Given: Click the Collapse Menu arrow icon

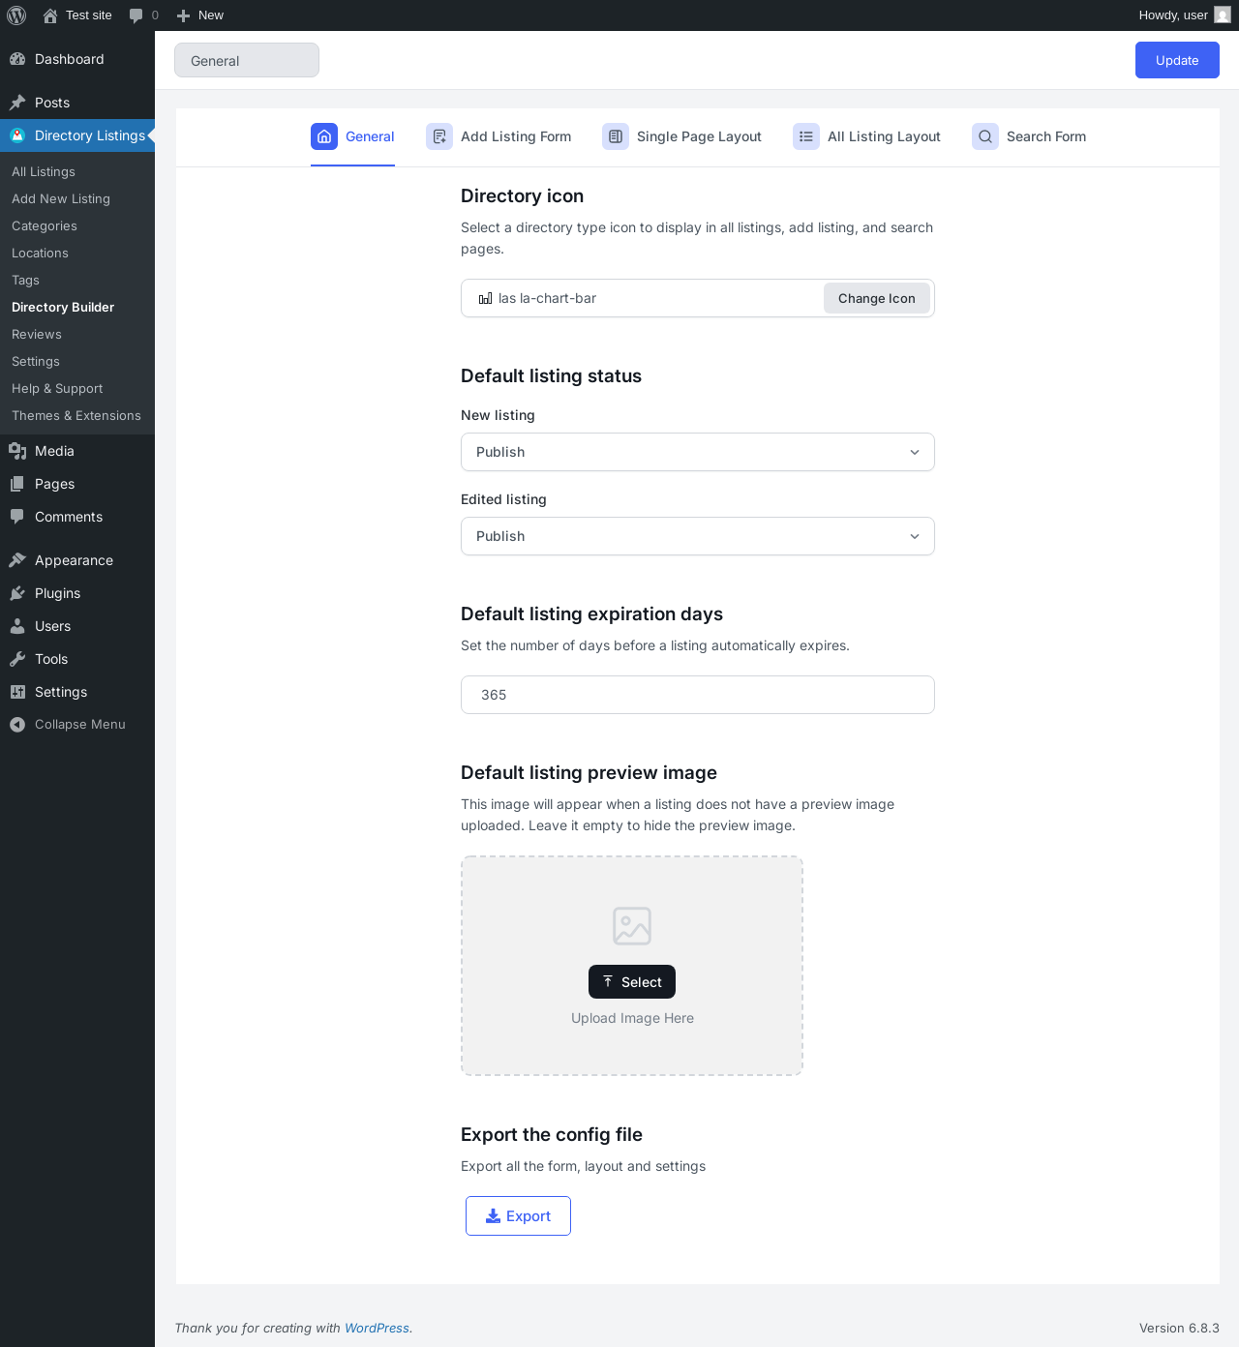Looking at the screenshot, I should [17, 725].
